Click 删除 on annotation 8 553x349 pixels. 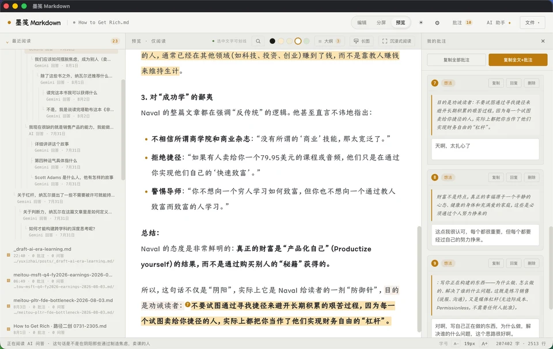tap(532, 178)
